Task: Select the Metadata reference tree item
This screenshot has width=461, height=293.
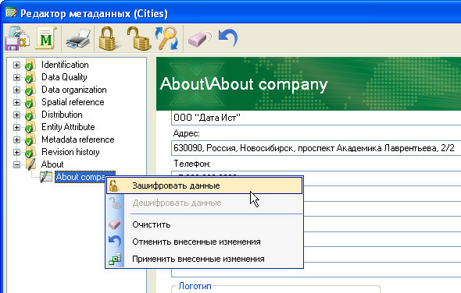Action: pos(77,139)
